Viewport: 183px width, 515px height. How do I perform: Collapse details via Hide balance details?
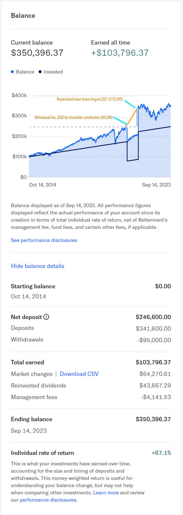point(38,266)
